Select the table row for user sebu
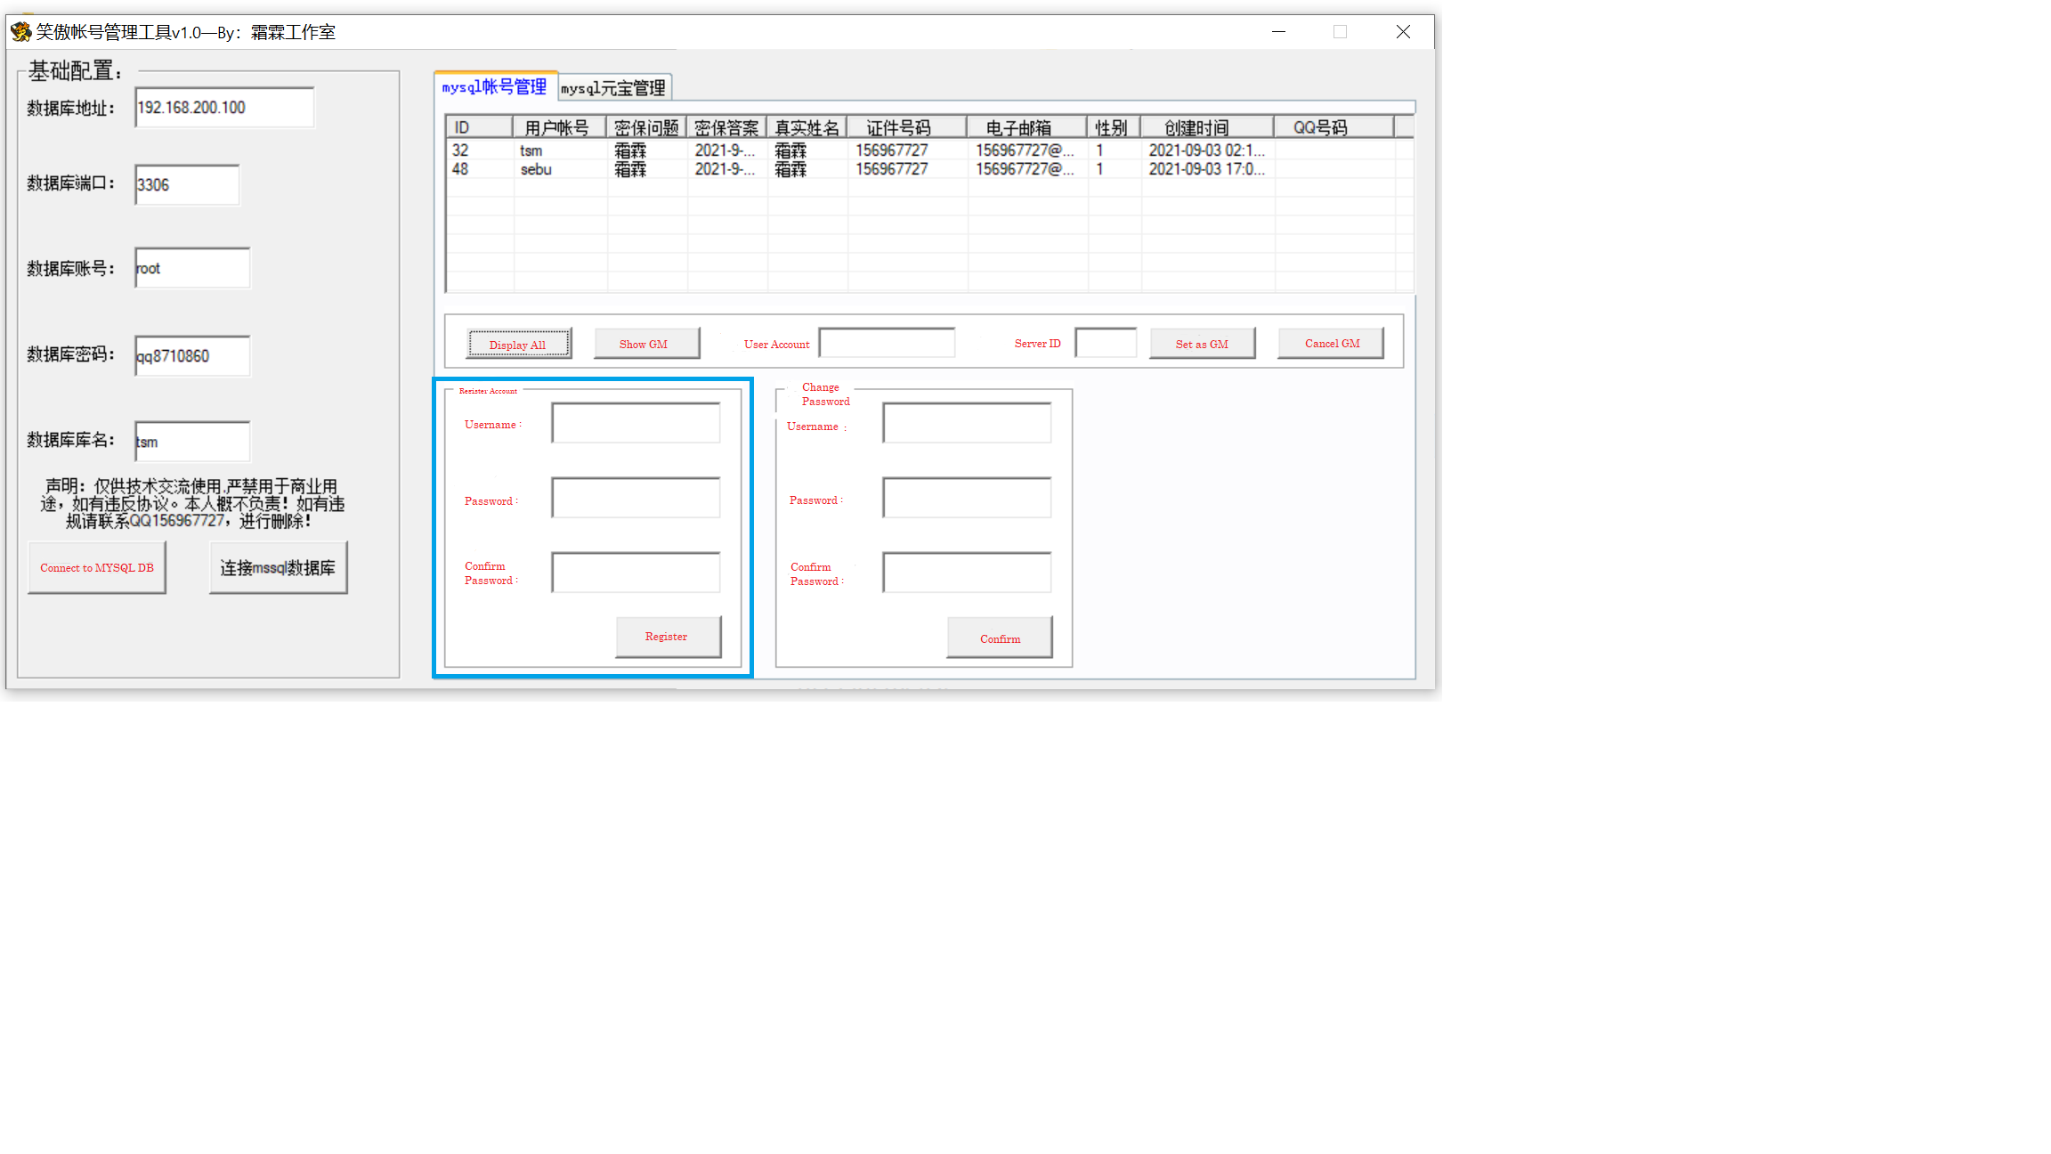The height and width of the screenshot is (1154, 2051). [x=536, y=169]
